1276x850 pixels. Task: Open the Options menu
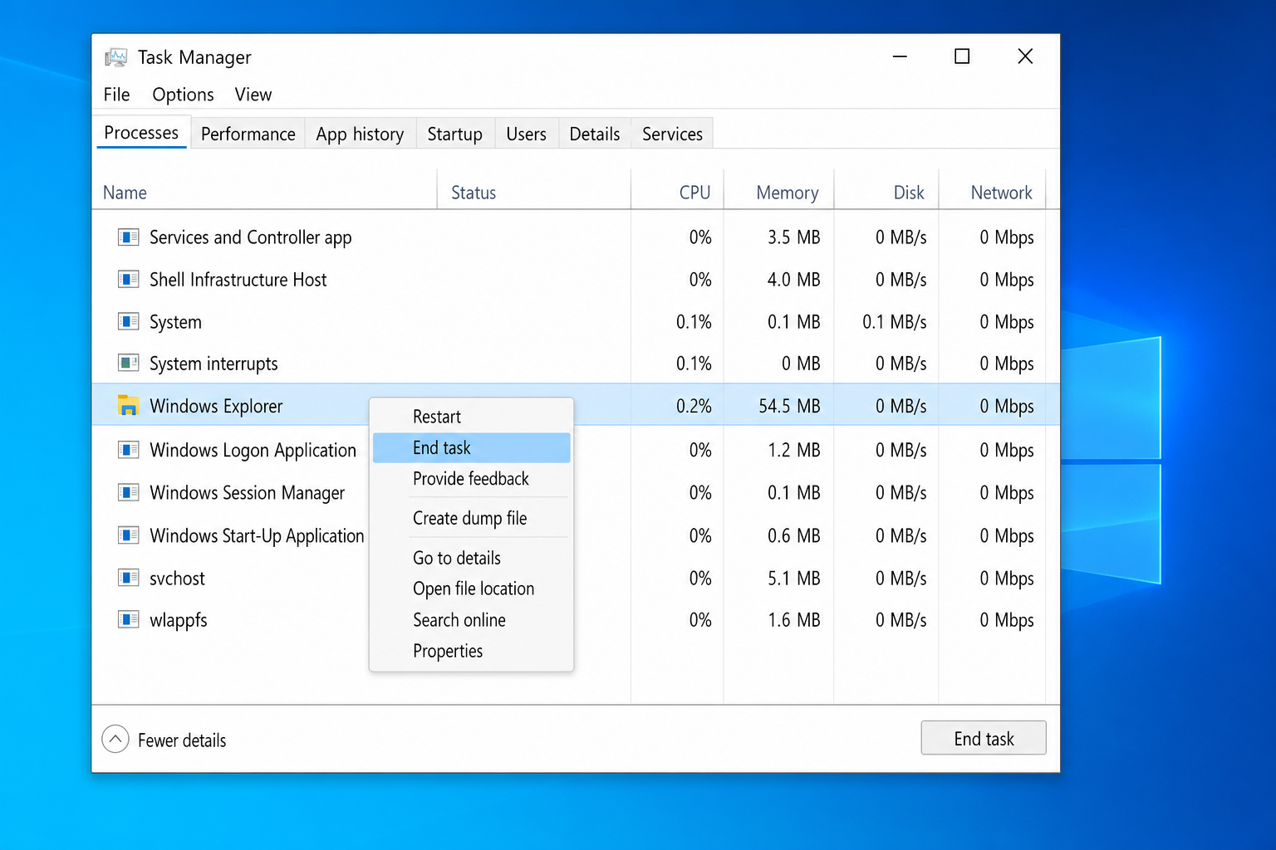click(183, 95)
